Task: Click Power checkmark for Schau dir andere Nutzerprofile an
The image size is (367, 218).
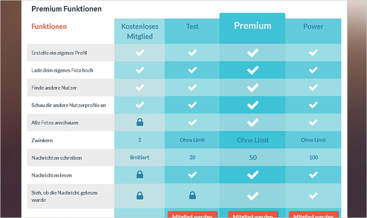Action: (x=313, y=105)
